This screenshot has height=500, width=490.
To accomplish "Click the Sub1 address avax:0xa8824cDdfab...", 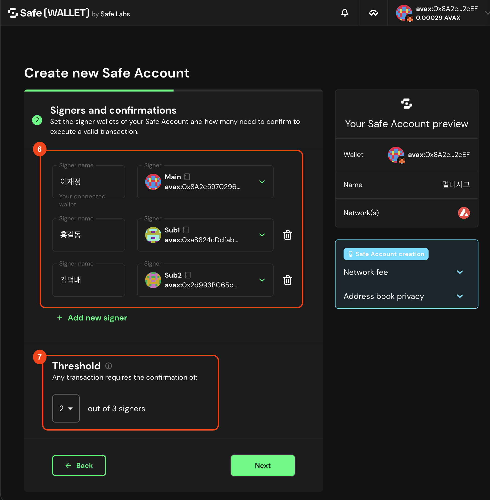I will pyautogui.click(x=202, y=239).
